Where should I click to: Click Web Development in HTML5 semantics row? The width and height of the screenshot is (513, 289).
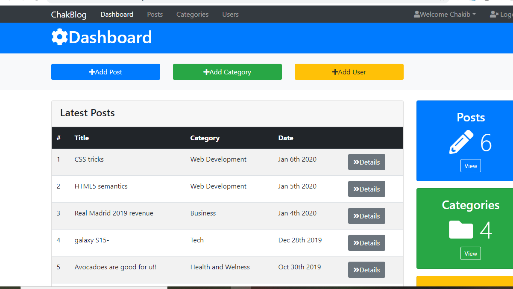coord(219,186)
